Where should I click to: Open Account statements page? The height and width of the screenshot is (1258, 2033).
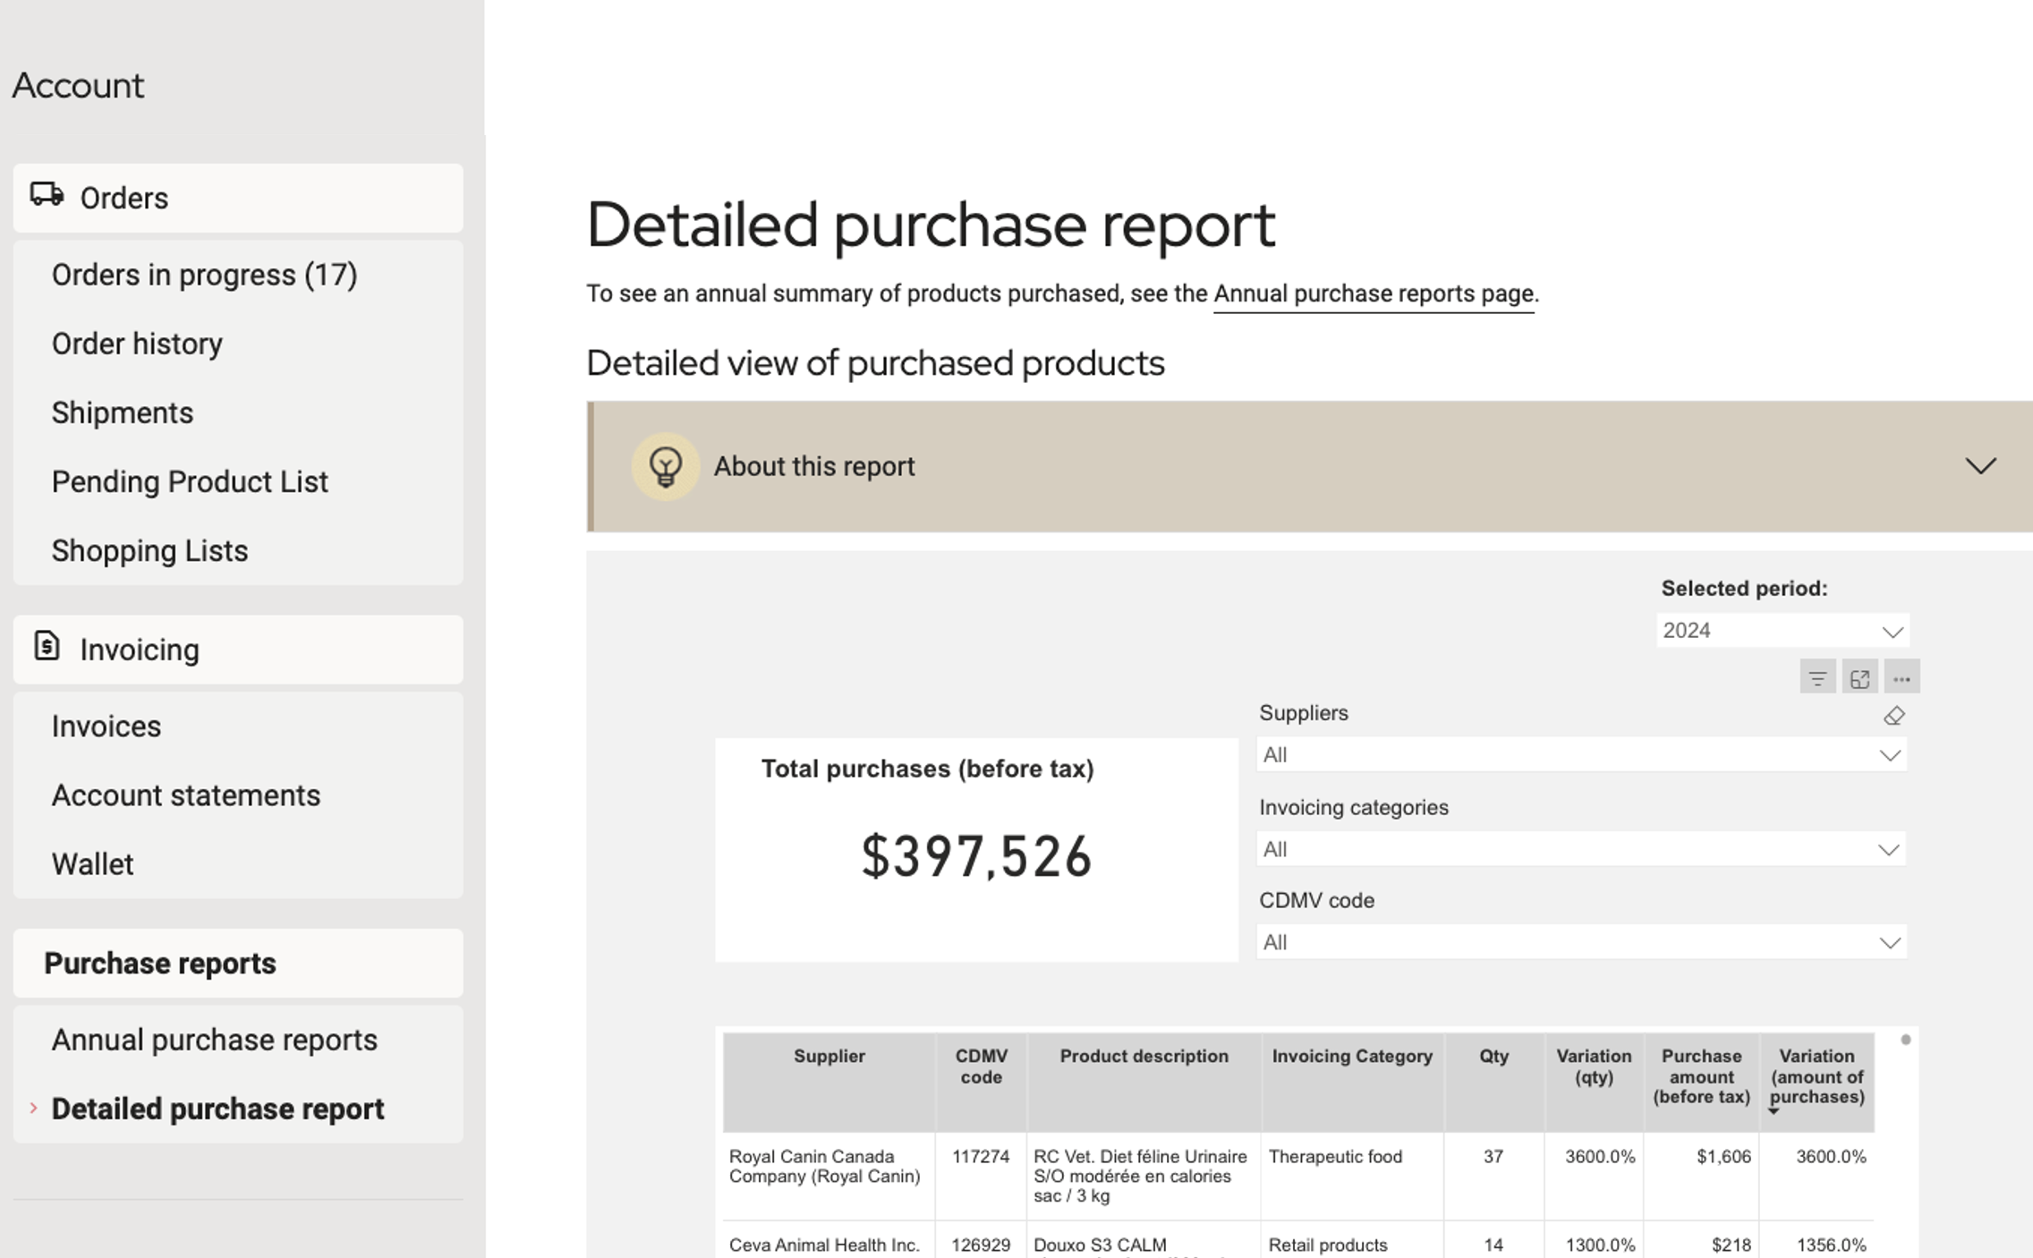coord(185,795)
